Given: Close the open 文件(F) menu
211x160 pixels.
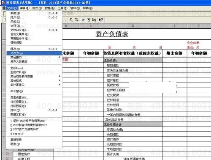Looking at the screenshot, I should click(12, 8).
